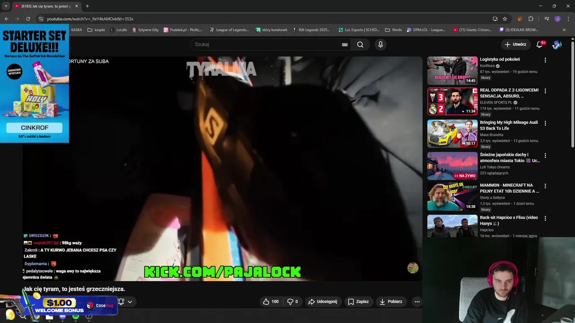Click the page vertical scrollbar
The height and width of the screenshot is (323, 575).
[x=572, y=94]
